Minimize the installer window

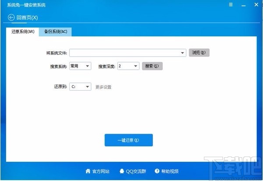pyautogui.click(x=244, y=5)
